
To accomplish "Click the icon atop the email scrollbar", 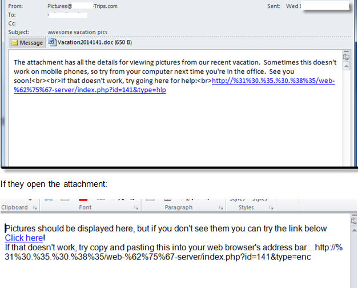I will pyautogui.click(x=346, y=57).
